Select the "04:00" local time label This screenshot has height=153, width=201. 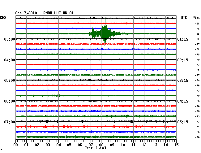point(10,60)
